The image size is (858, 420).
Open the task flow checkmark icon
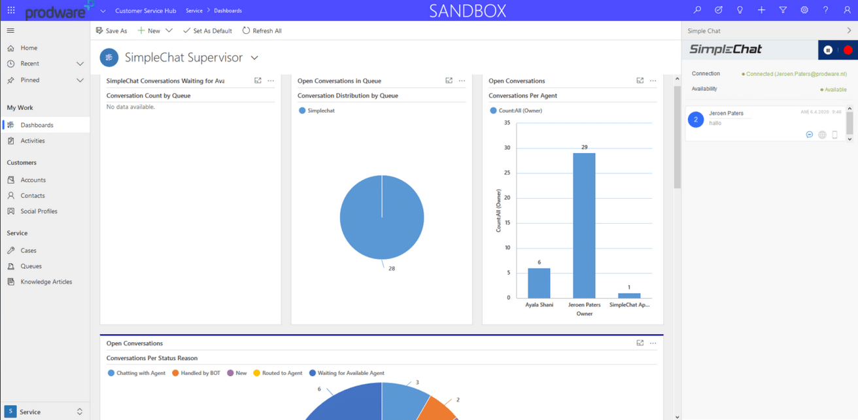719,10
